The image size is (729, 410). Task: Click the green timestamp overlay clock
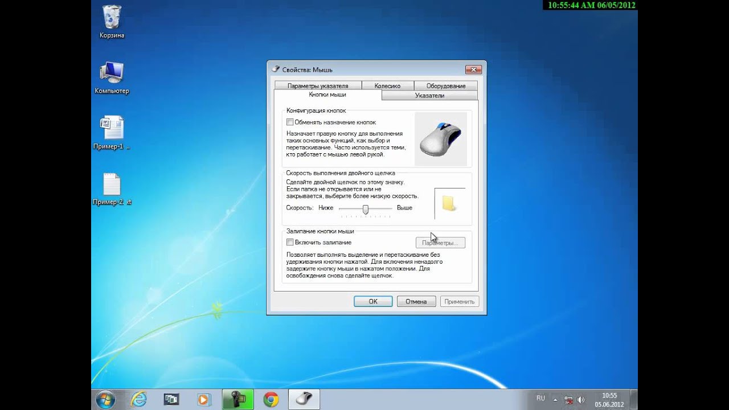click(x=591, y=5)
